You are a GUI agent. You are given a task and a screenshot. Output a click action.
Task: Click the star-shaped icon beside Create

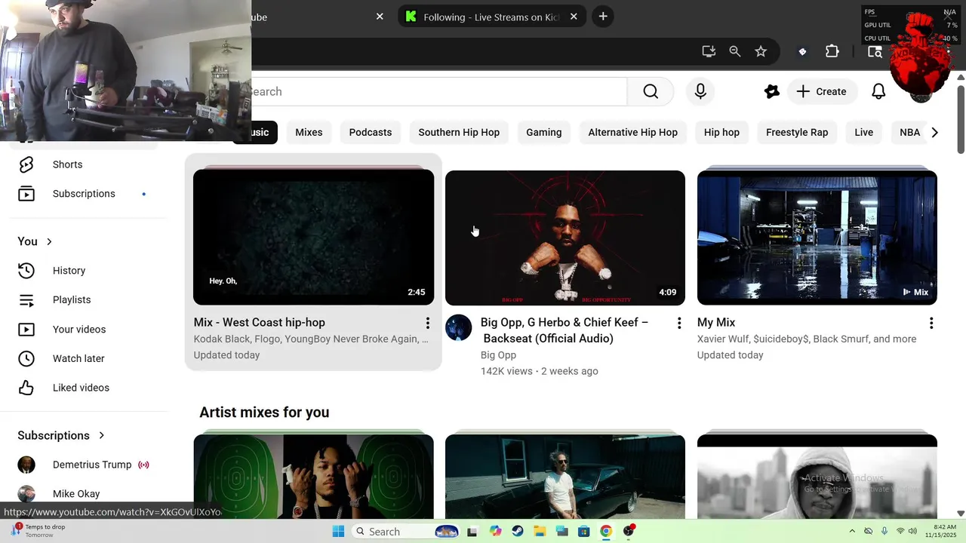pyautogui.click(x=771, y=91)
